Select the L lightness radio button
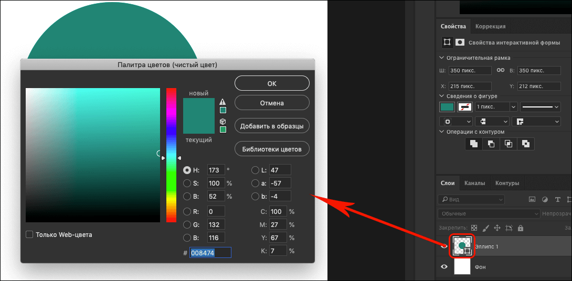The height and width of the screenshot is (281, 572). pos(256,170)
